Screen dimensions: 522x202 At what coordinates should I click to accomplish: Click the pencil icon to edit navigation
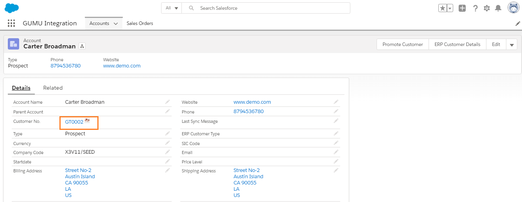click(x=518, y=23)
